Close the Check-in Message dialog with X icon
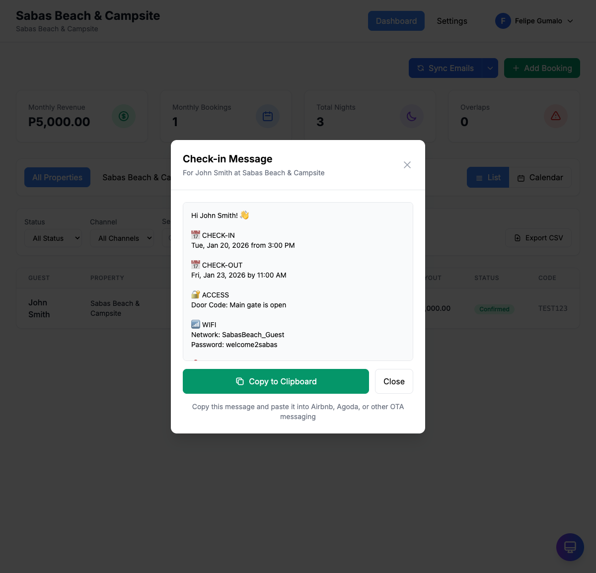 click(407, 165)
